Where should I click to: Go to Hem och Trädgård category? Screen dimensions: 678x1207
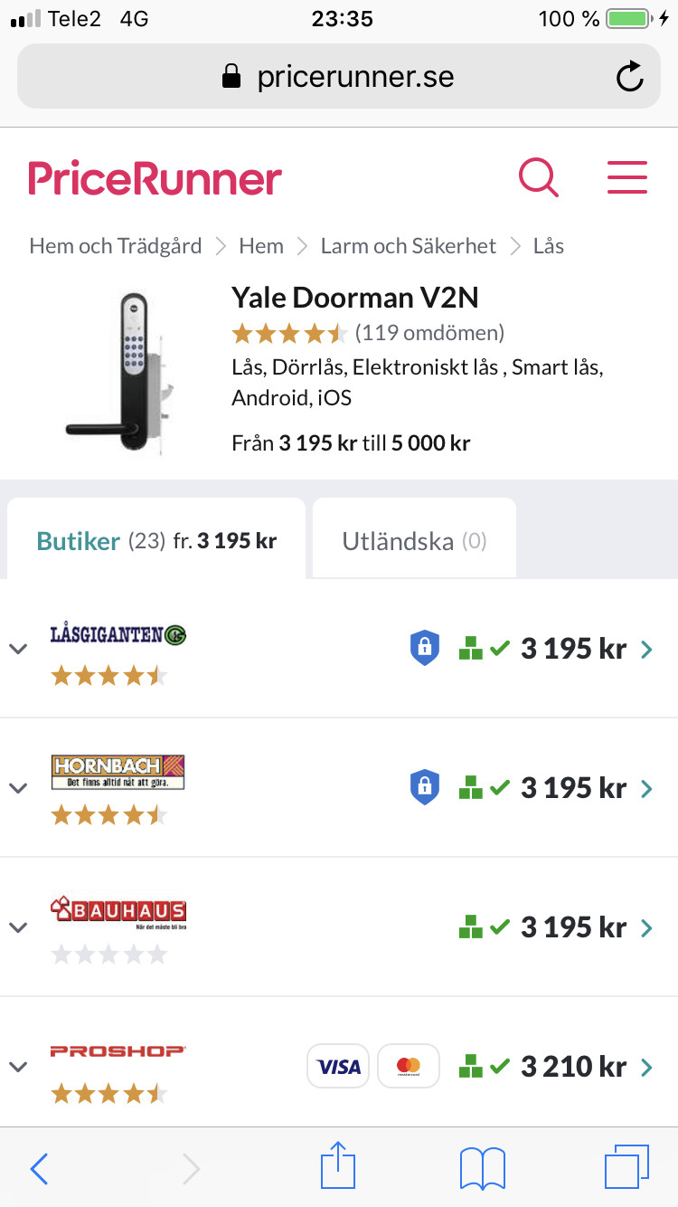[x=116, y=246]
